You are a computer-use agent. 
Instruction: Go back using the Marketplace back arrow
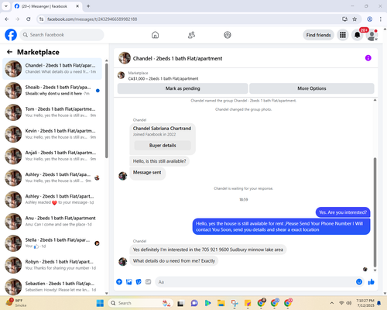click(x=9, y=52)
